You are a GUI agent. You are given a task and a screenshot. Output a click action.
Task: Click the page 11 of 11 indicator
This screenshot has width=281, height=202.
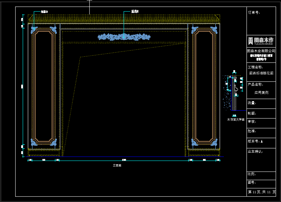[261, 192]
